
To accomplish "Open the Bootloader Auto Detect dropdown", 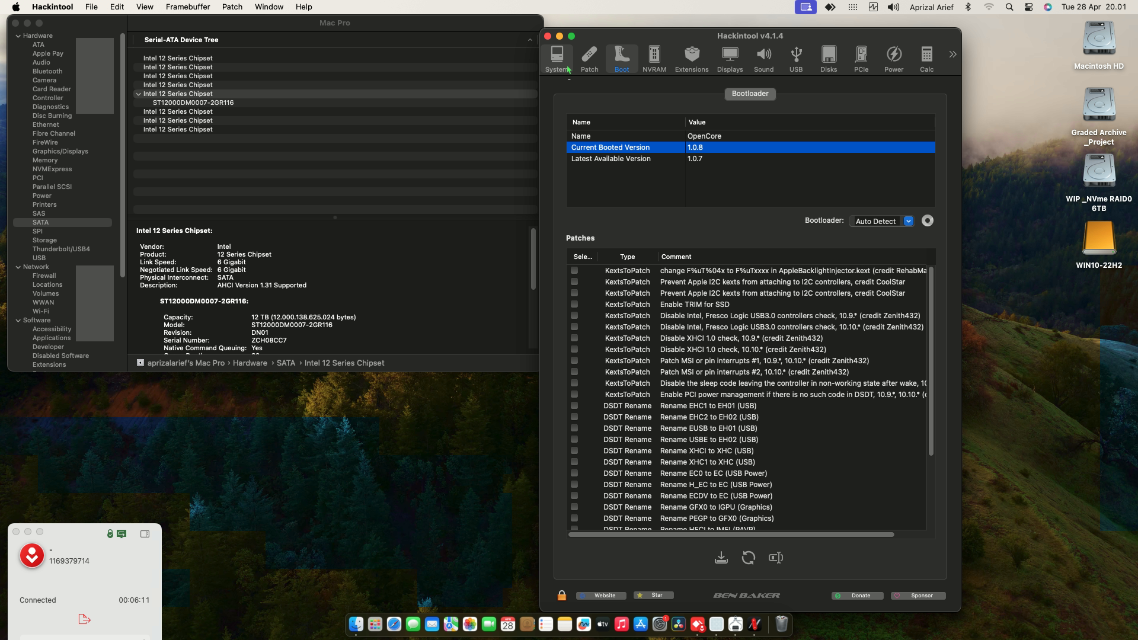I will pyautogui.click(x=881, y=221).
